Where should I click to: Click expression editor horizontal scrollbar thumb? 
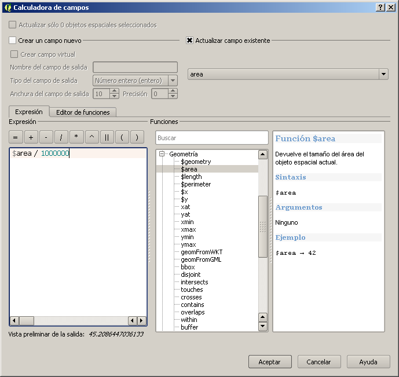(27, 320)
